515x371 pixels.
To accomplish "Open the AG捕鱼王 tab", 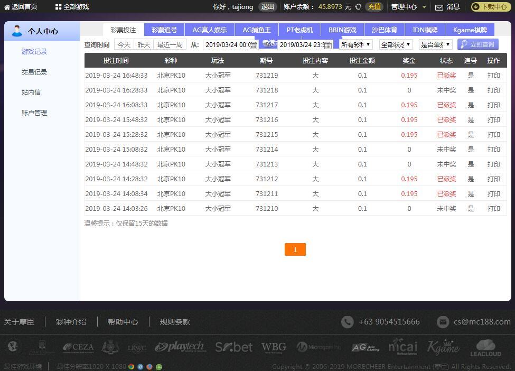I will pyautogui.click(x=257, y=30).
